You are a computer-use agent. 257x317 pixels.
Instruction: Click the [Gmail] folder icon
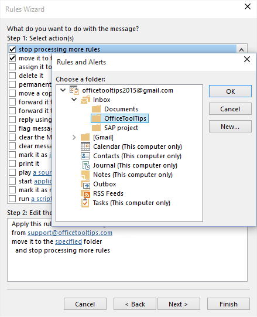pos(85,137)
